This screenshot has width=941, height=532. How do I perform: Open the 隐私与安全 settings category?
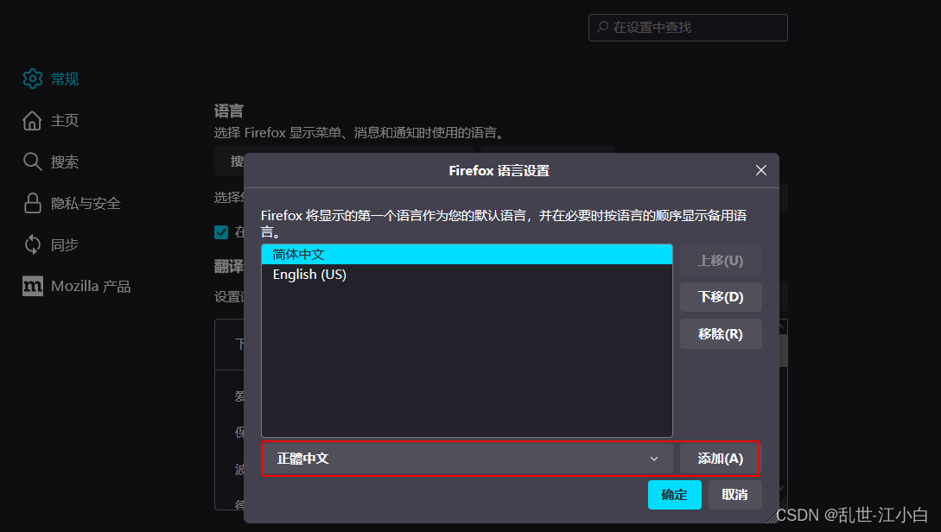tap(86, 203)
